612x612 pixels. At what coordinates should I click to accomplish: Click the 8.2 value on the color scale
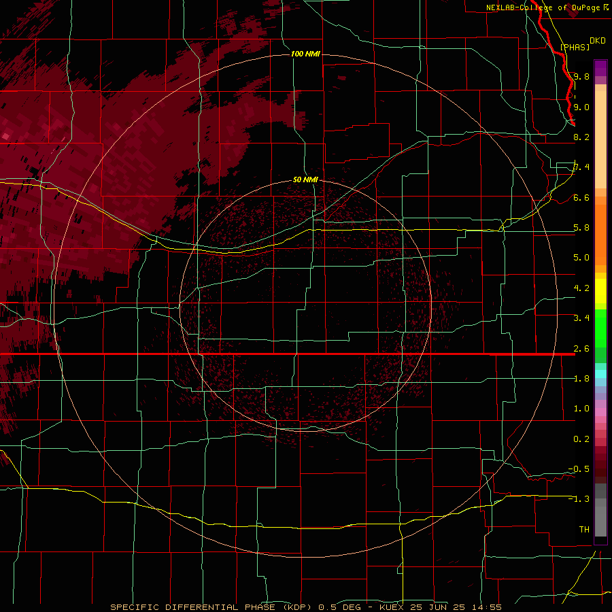581,137
